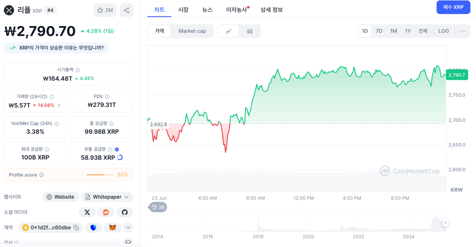
Task: Open the Reddit social link
Action: point(106,212)
